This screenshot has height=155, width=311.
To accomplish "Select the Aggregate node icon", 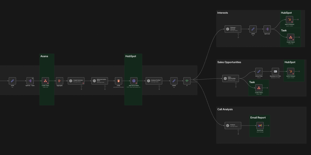I will [x=59, y=81].
